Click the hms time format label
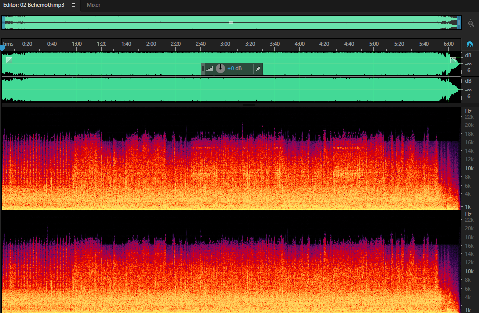This screenshot has width=479, height=313. (8, 44)
